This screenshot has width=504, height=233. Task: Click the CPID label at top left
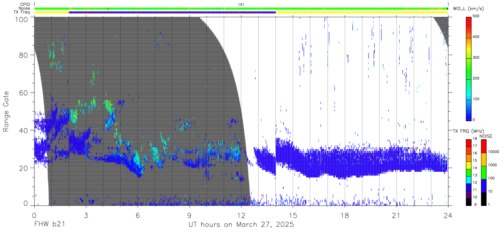(25, 5)
